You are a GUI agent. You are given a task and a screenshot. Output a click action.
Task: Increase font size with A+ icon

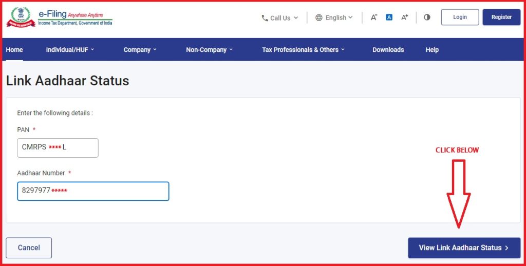pos(405,17)
